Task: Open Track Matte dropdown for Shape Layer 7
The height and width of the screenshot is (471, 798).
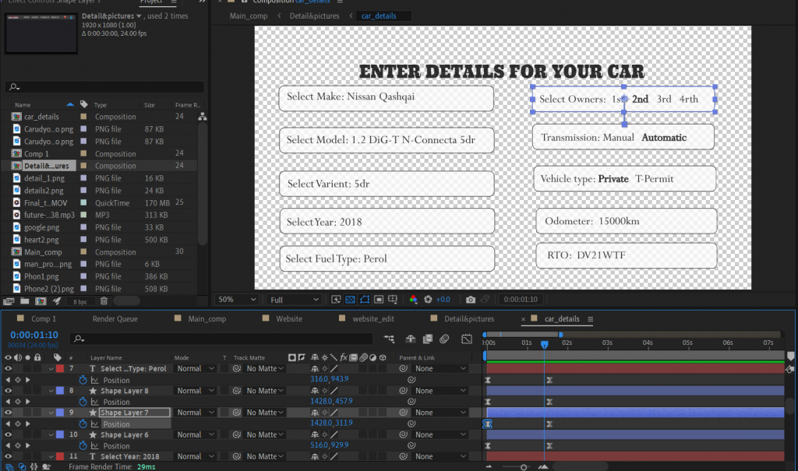Action: [x=265, y=413]
